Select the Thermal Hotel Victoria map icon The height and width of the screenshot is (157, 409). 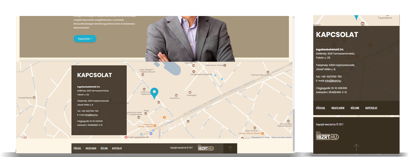tap(267, 72)
